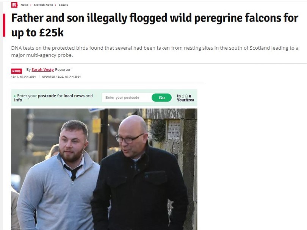Click the InYourArea logo
Image resolution: width=307 pixels, height=230 pixels.
[x=185, y=98]
